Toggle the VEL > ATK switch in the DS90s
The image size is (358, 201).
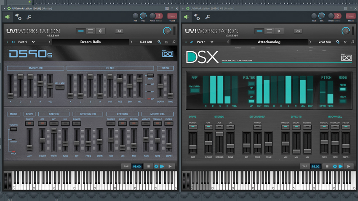60,87
